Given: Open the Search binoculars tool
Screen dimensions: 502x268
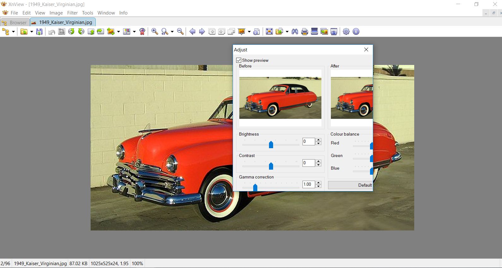Looking at the screenshot, I should [x=295, y=32].
